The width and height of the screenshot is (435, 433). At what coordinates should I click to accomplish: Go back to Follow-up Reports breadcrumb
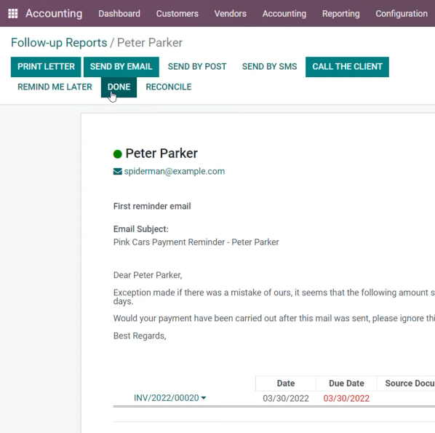click(x=59, y=43)
